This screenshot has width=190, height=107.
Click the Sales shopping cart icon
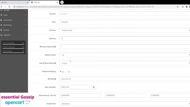coord(1,15)
